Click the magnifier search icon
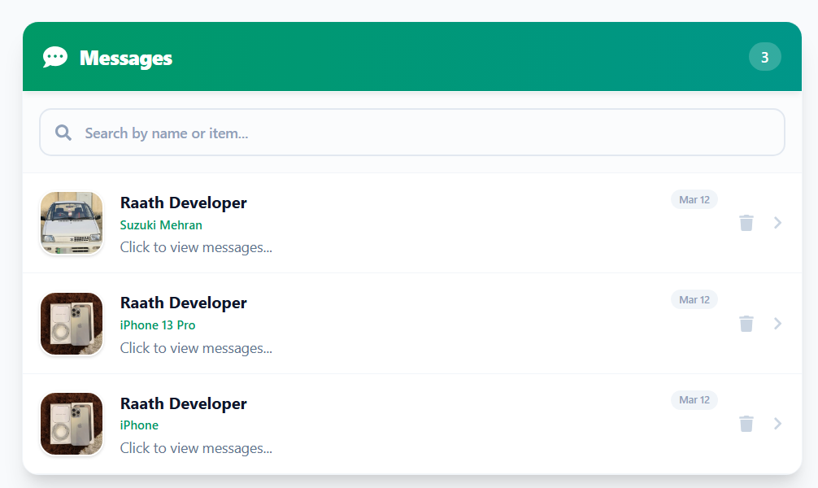 pyautogui.click(x=63, y=133)
